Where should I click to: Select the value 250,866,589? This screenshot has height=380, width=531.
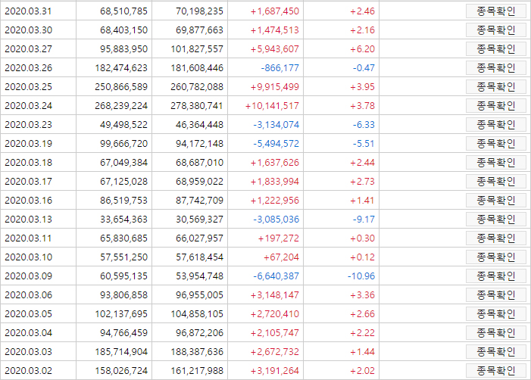tap(121, 87)
